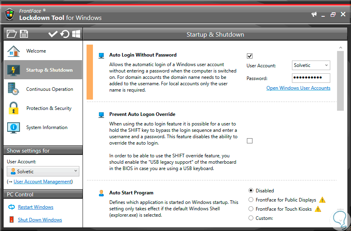Viewport: 351px width, 231px height.
Task: Uncheck the Auto Login Without Password checkbox
Action: [x=250, y=56]
